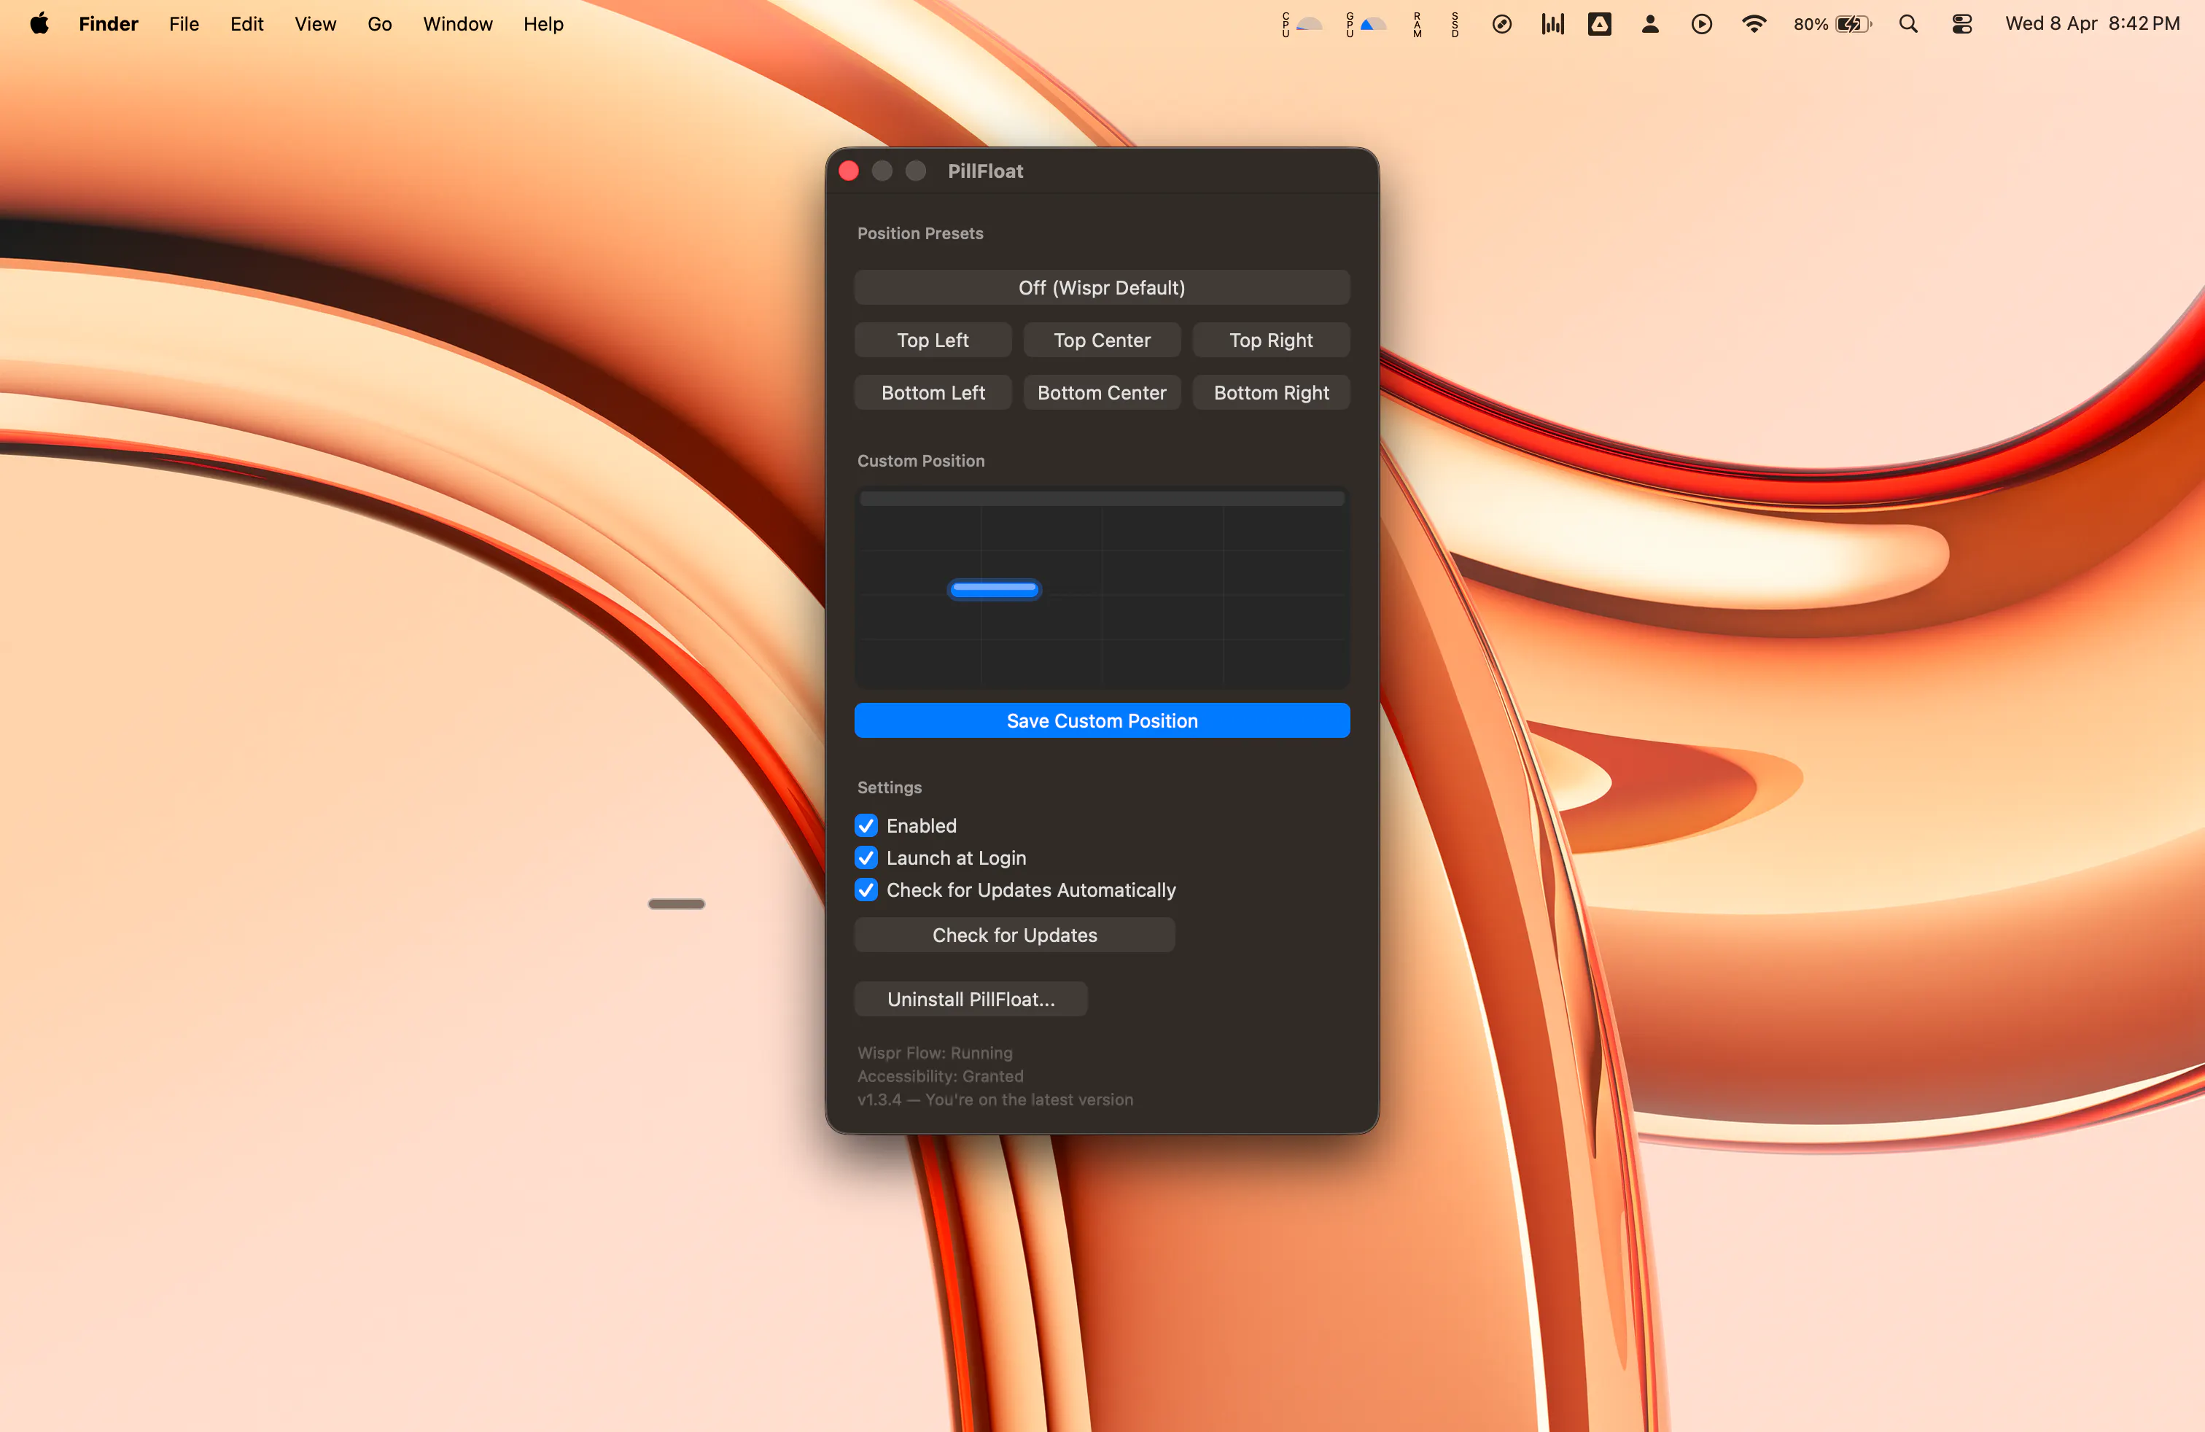Open the Edit menu

coord(246,24)
